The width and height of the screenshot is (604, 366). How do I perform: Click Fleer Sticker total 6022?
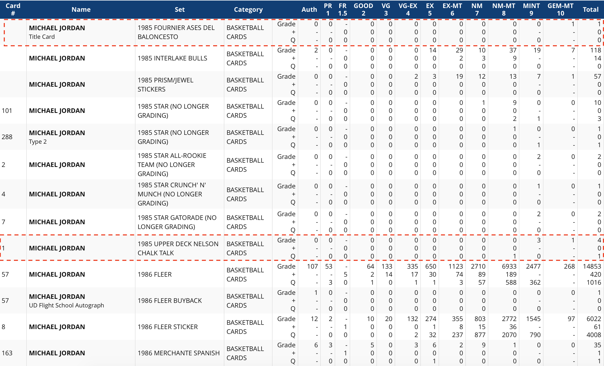(x=594, y=319)
